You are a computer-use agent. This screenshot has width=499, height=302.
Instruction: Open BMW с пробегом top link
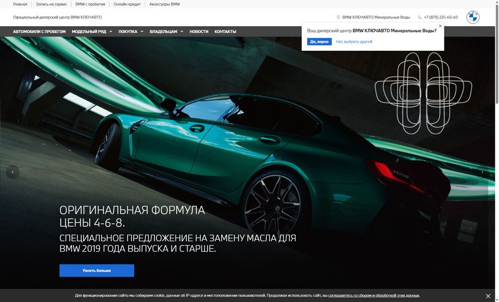tap(90, 4)
